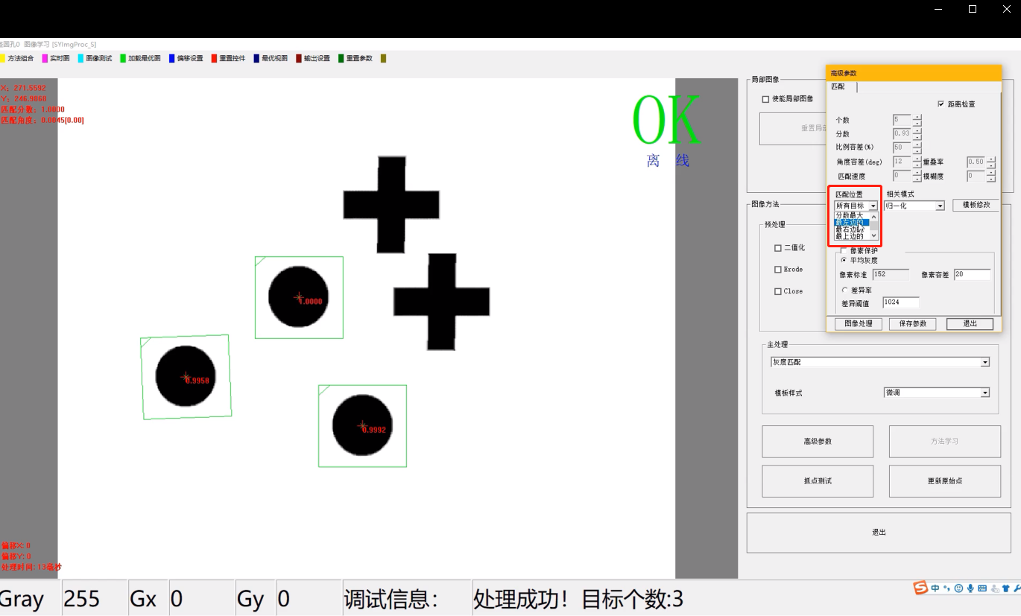Screen dimensions: 1021x616
Task: Uncheck the 距离检查 checkbox
Action: 941,104
